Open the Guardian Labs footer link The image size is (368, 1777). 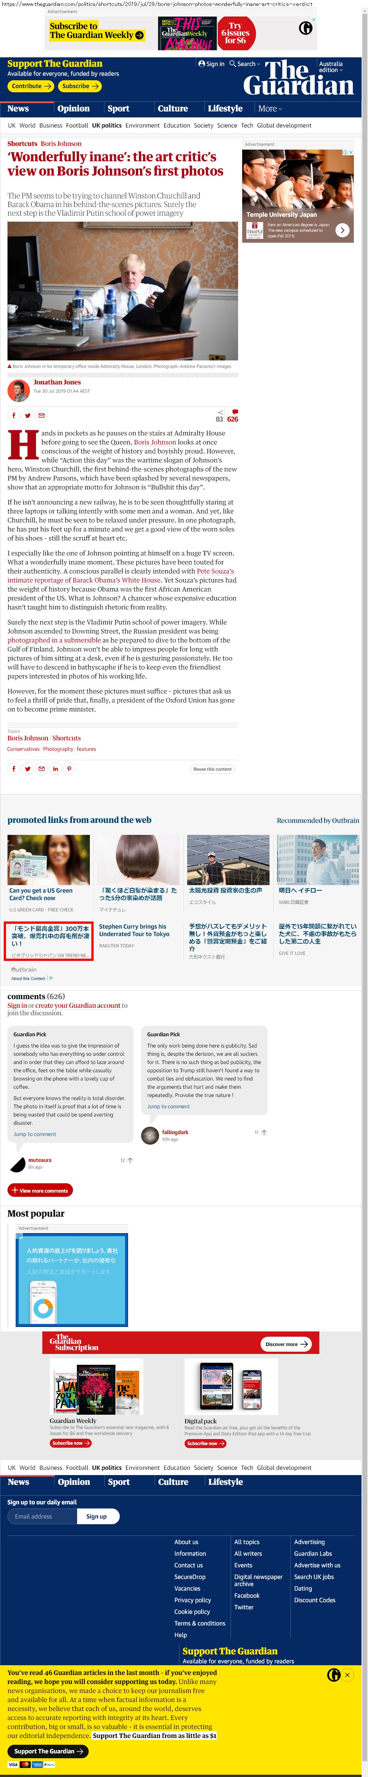pos(313,1553)
